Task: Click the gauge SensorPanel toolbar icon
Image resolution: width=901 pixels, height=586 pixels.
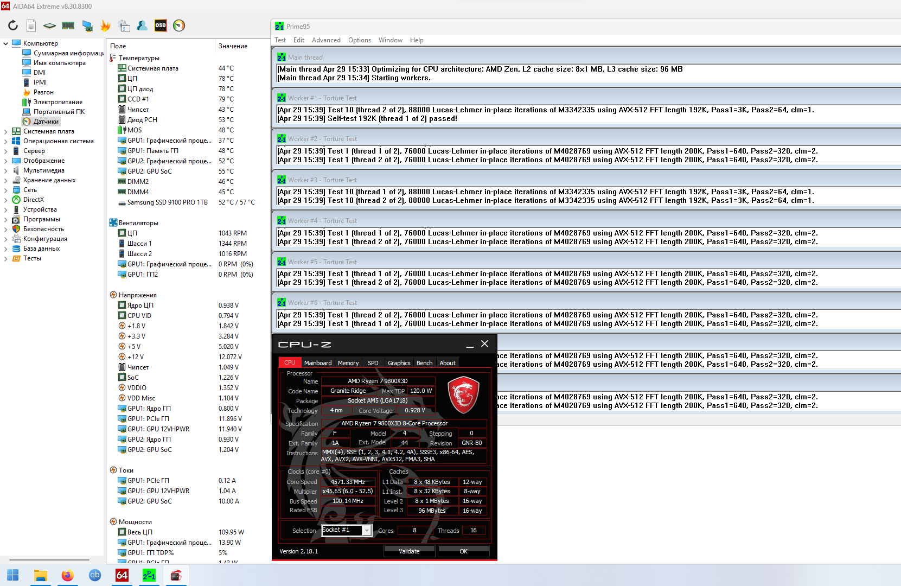Action: tap(179, 26)
